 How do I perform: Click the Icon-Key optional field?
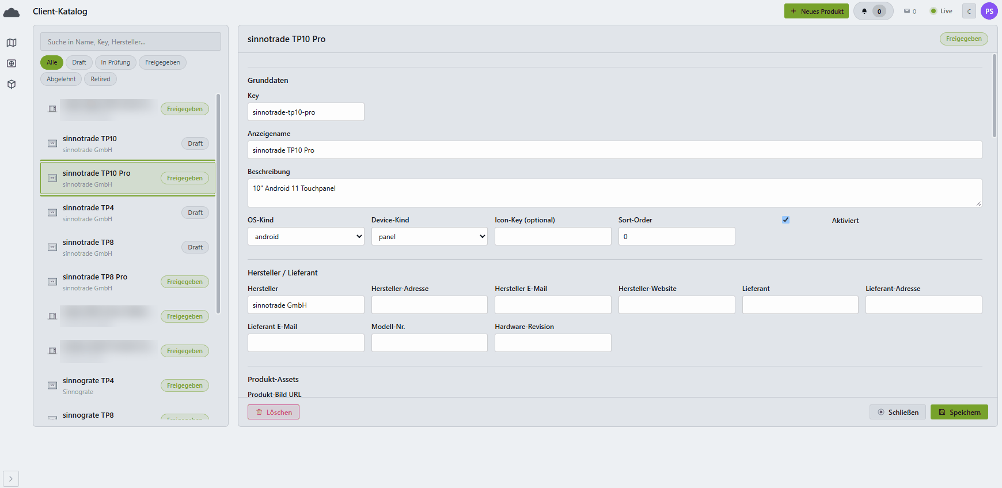pyautogui.click(x=553, y=236)
